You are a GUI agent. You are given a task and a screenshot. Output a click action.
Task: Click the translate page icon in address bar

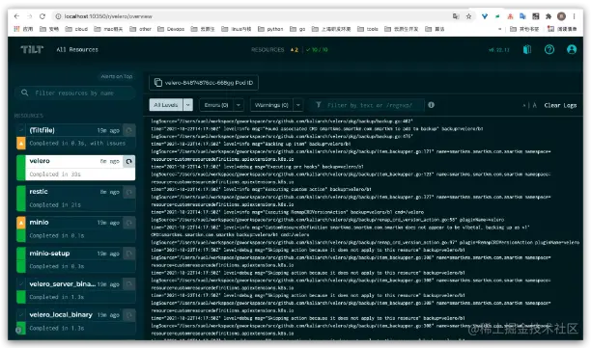(x=456, y=16)
